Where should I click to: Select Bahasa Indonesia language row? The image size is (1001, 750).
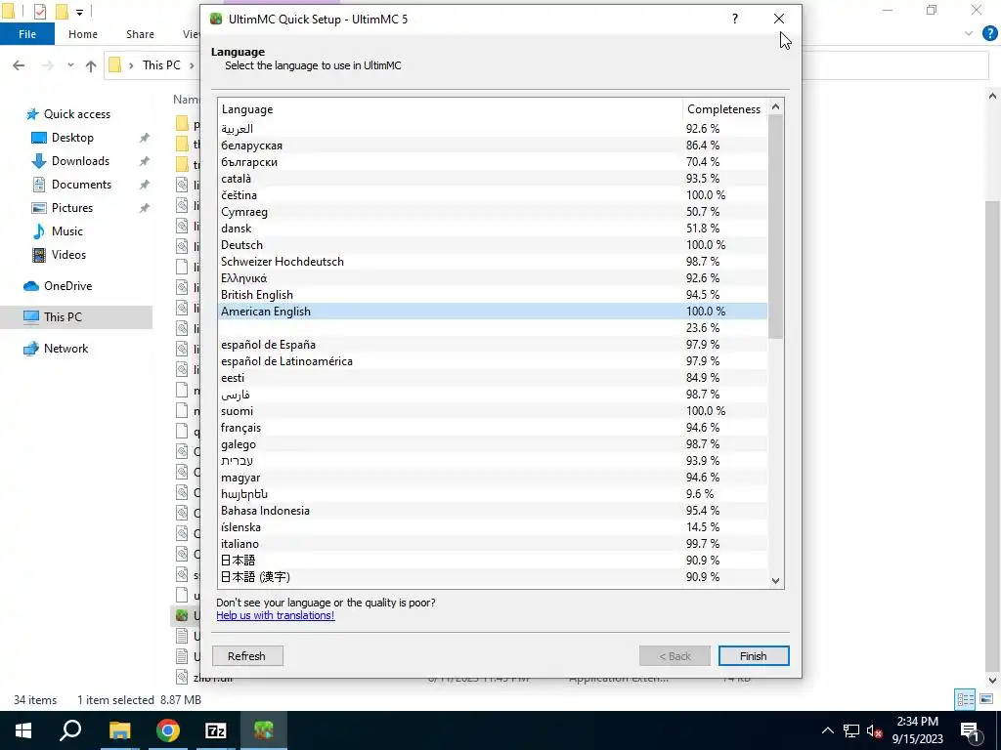click(x=493, y=510)
